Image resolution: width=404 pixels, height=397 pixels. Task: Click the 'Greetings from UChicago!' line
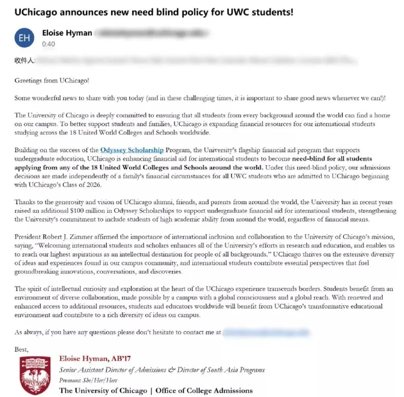pos(52,81)
